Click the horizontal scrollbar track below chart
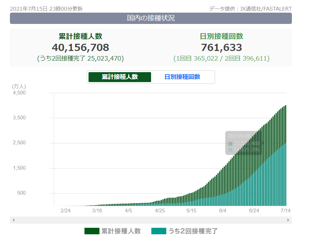 [x=151, y=220]
